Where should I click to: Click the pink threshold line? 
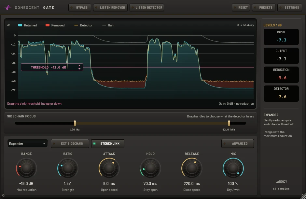(x=168, y=67)
